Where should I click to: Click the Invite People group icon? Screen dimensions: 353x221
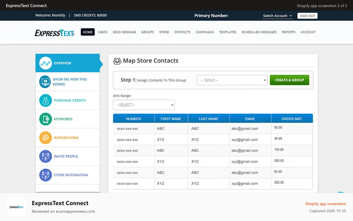point(45,156)
